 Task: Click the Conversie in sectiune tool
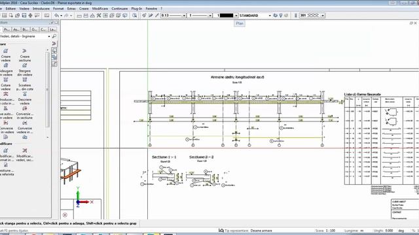point(25,113)
